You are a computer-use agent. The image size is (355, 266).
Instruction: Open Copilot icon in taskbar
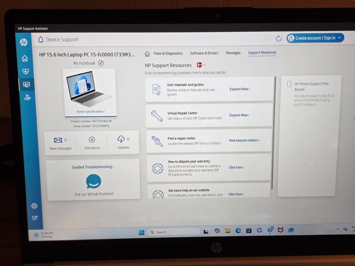coord(217,231)
